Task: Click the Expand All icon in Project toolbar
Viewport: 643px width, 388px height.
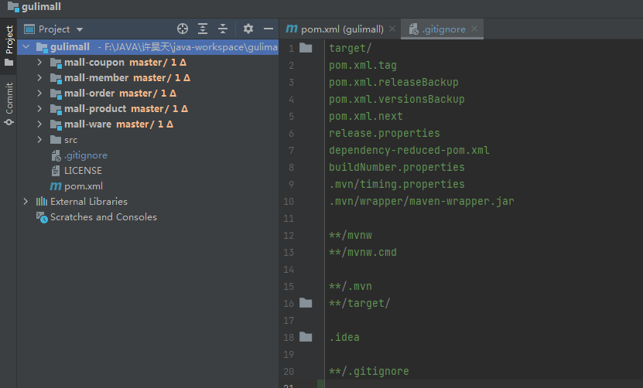Action: 203,29
